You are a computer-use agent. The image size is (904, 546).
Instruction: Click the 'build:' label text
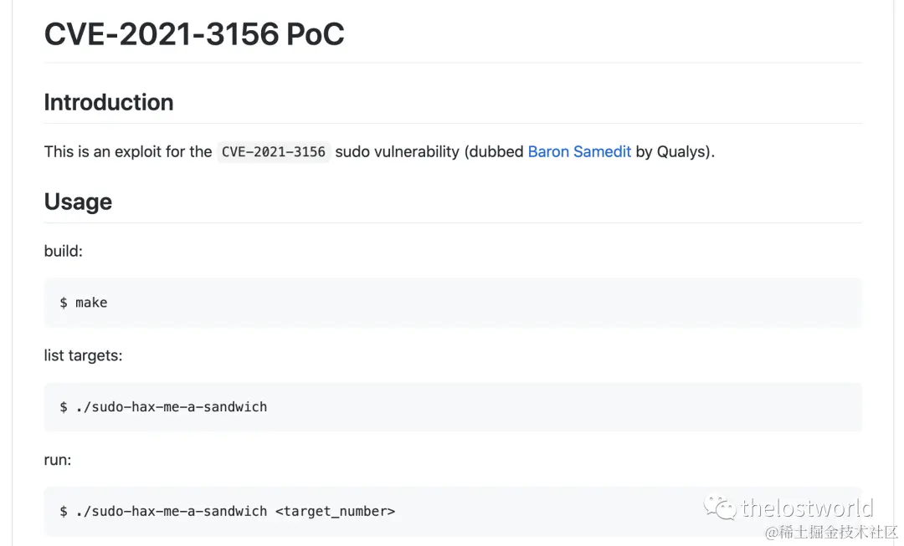(x=64, y=251)
